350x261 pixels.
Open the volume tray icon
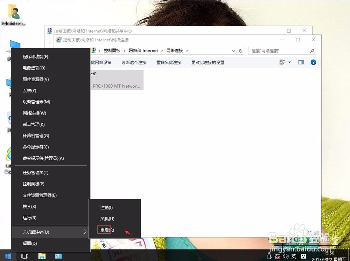pos(286,256)
